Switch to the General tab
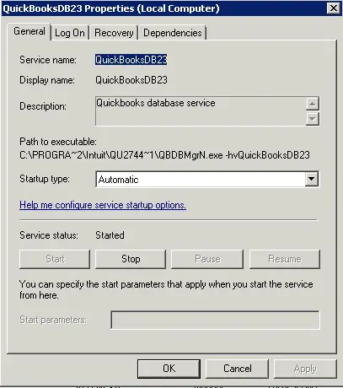 click(x=29, y=31)
